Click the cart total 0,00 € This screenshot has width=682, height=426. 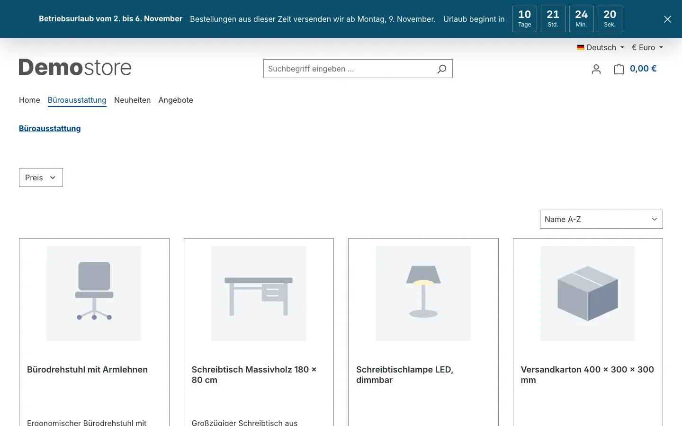click(643, 69)
